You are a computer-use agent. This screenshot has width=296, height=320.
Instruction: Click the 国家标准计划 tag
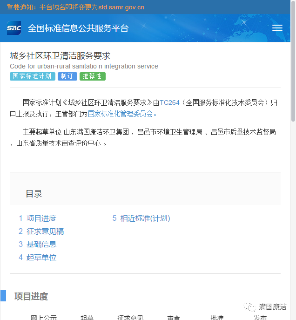33,76
